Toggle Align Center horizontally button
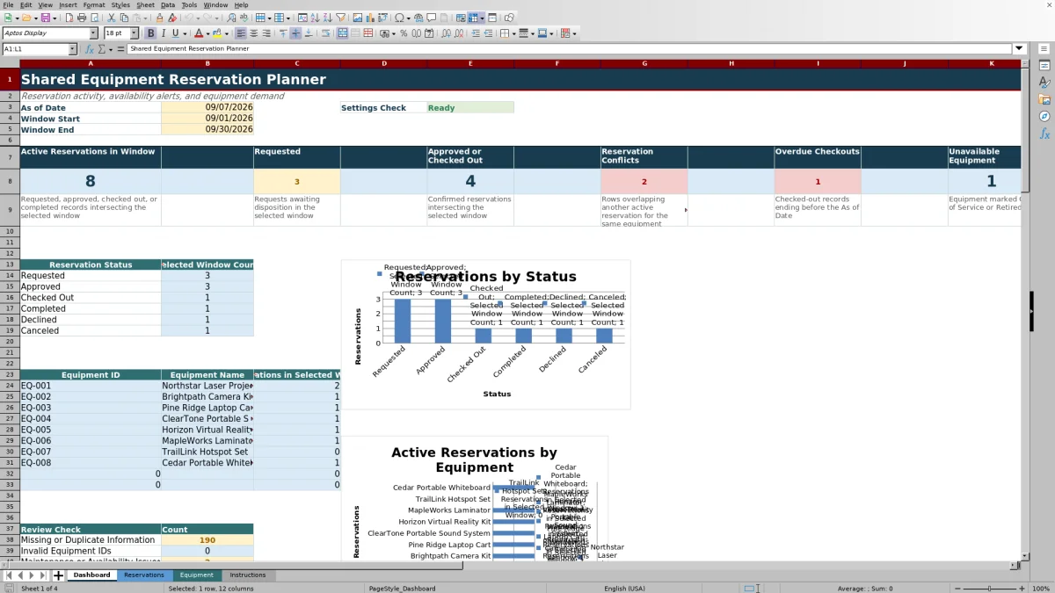This screenshot has height=593, width=1055. pos(253,33)
